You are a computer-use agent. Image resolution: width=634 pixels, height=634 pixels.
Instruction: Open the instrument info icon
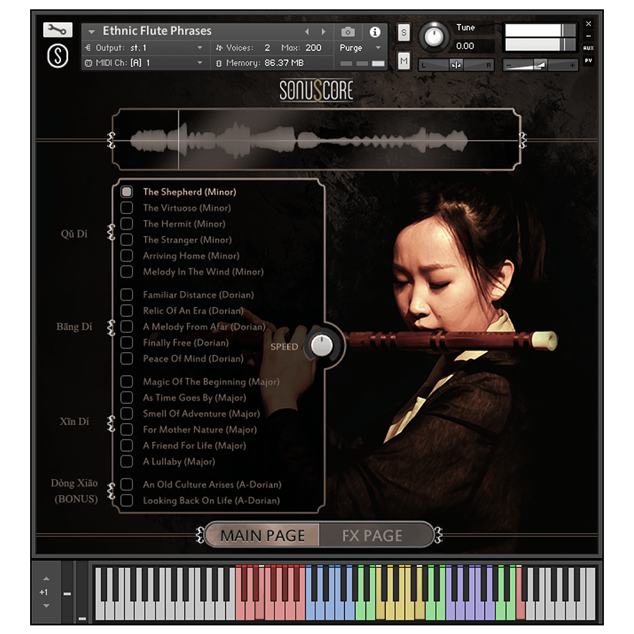coord(375,32)
